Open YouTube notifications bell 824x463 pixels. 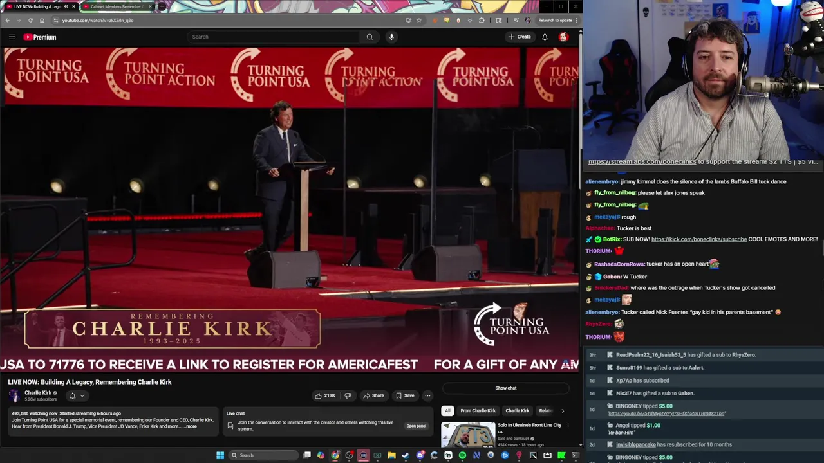(x=545, y=37)
